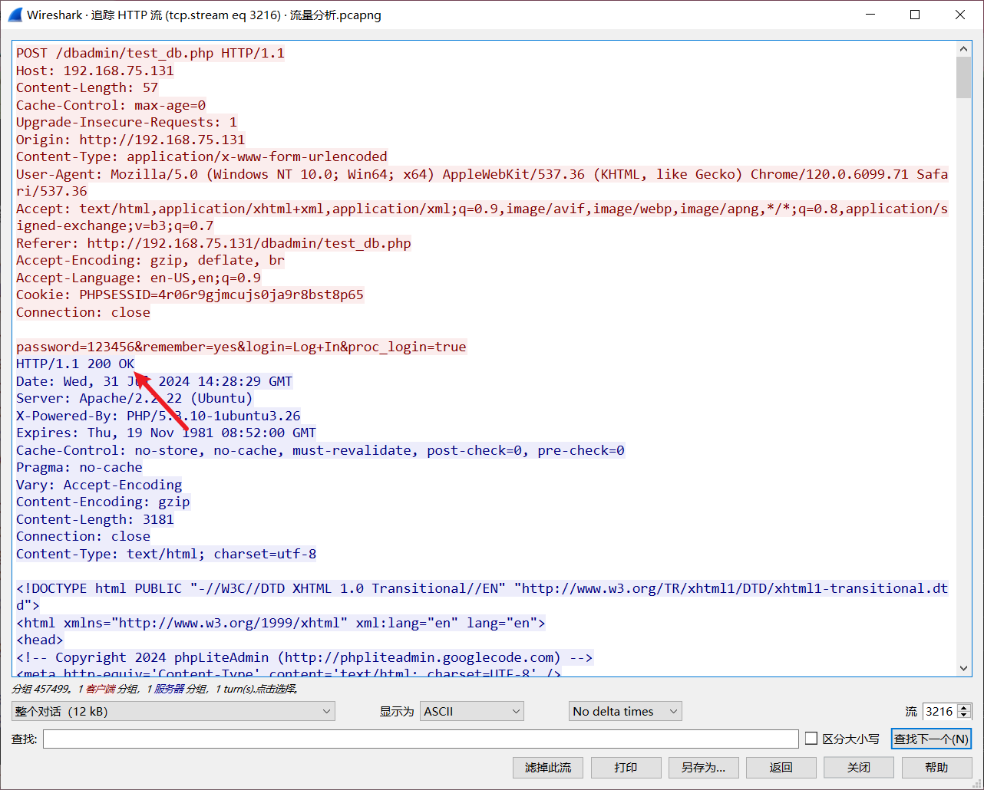Click the 'Content-Length: 3181' line
The height and width of the screenshot is (790, 984).
pos(95,519)
